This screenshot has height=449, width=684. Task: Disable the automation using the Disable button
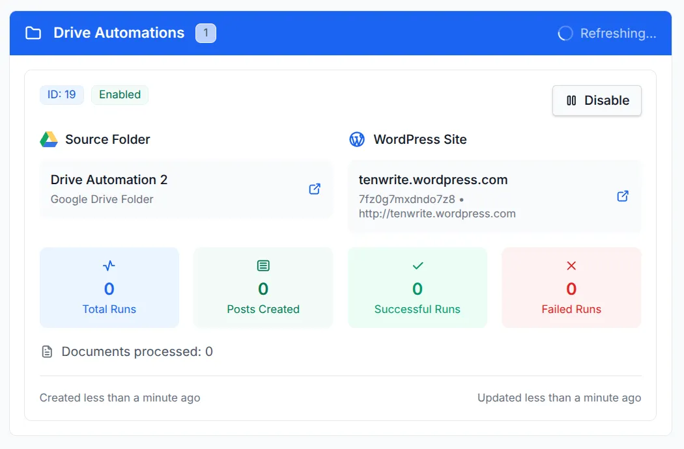(x=597, y=100)
